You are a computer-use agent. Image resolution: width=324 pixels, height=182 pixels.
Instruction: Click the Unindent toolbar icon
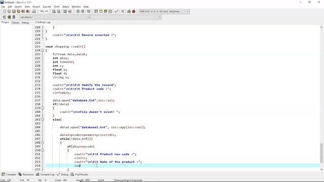pos(83,11)
